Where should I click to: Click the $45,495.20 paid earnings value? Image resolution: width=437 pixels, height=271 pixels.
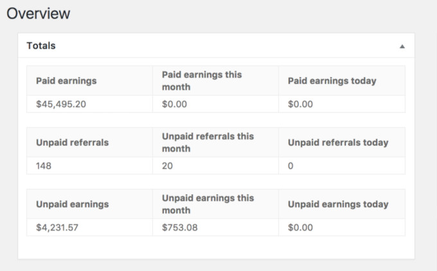[63, 104]
